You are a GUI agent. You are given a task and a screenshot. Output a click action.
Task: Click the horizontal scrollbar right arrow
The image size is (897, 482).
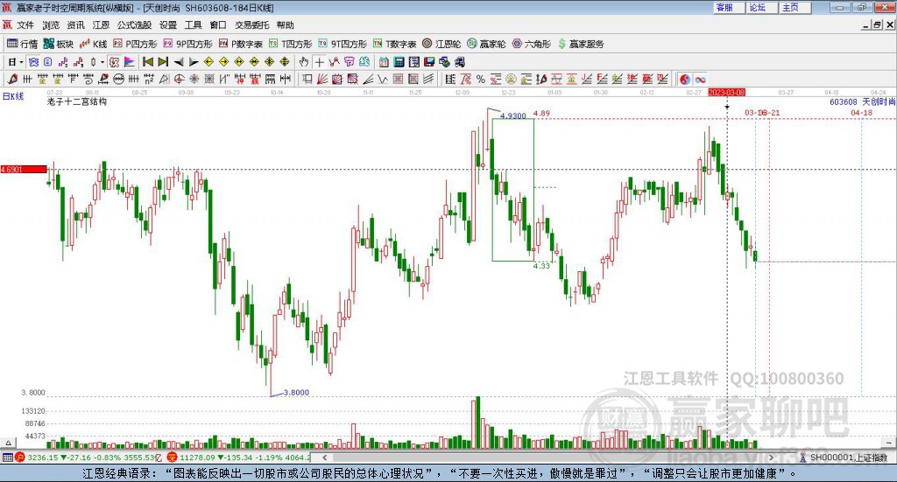(x=771, y=458)
